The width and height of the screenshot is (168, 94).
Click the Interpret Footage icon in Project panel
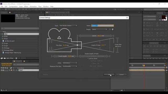2,58
